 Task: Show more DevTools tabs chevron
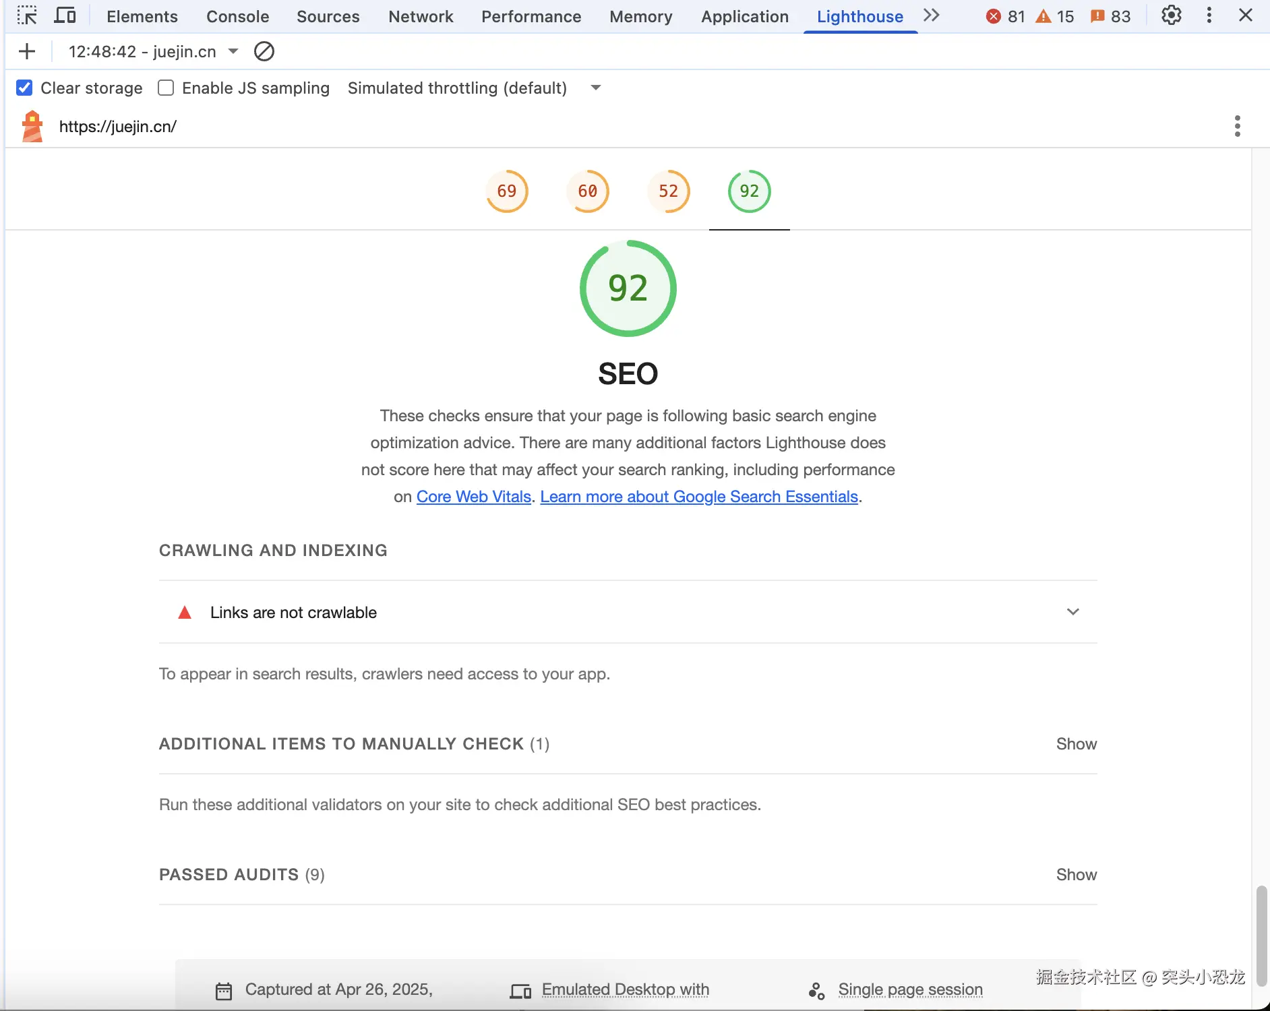click(932, 16)
